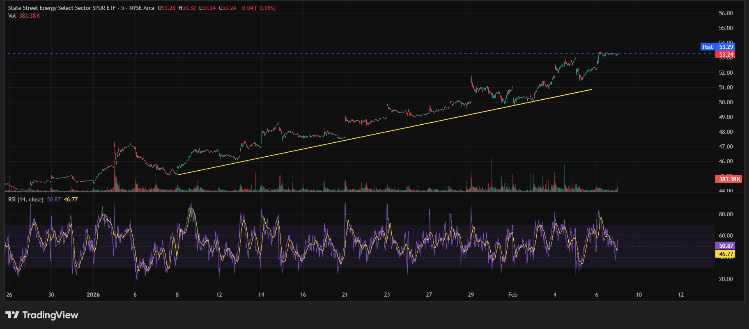Click the 56.00 level on price scale
The height and width of the screenshot is (329, 749).
tap(726, 13)
